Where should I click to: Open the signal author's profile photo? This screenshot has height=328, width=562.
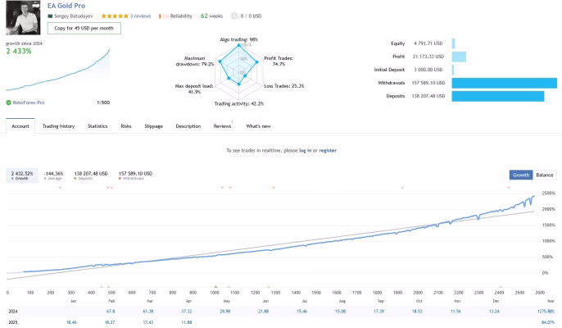23,17
